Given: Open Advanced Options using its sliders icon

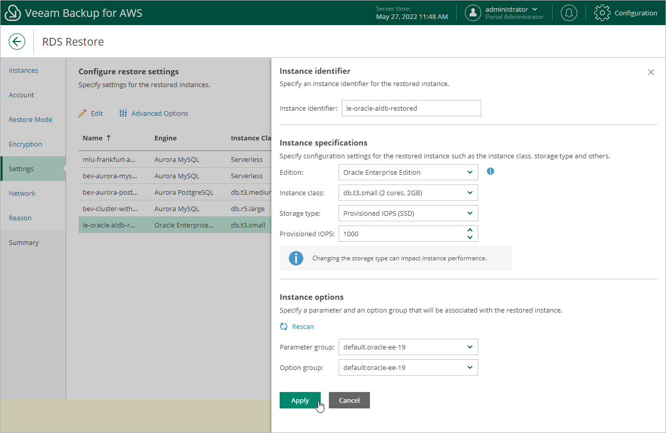Looking at the screenshot, I should click(x=123, y=113).
